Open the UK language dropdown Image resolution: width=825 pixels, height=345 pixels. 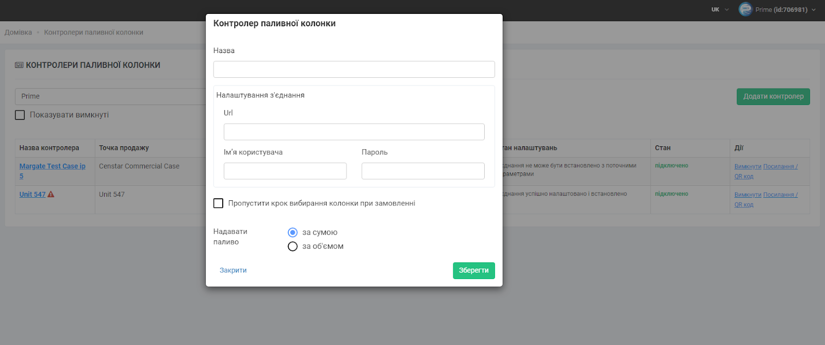coord(720,9)
